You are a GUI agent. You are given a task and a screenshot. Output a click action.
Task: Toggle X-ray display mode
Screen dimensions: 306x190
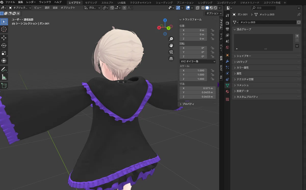pyautogui.click(x=198, y=8)
